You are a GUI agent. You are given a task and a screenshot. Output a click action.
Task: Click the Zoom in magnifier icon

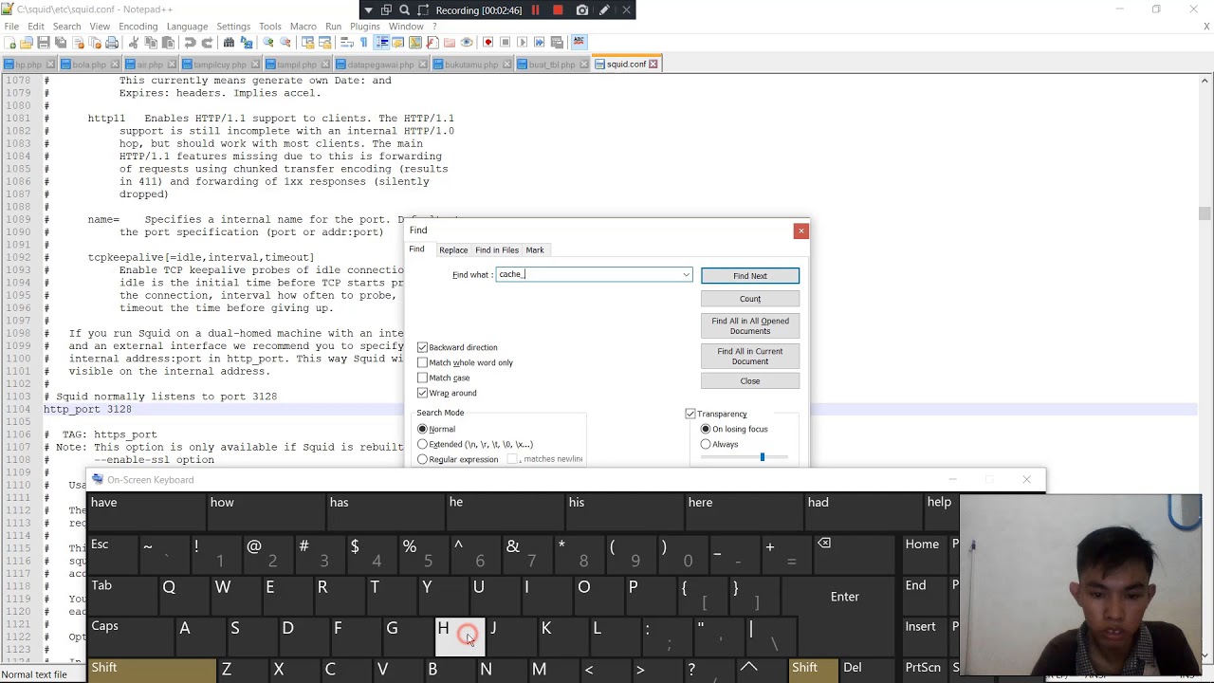pos(268,43)
